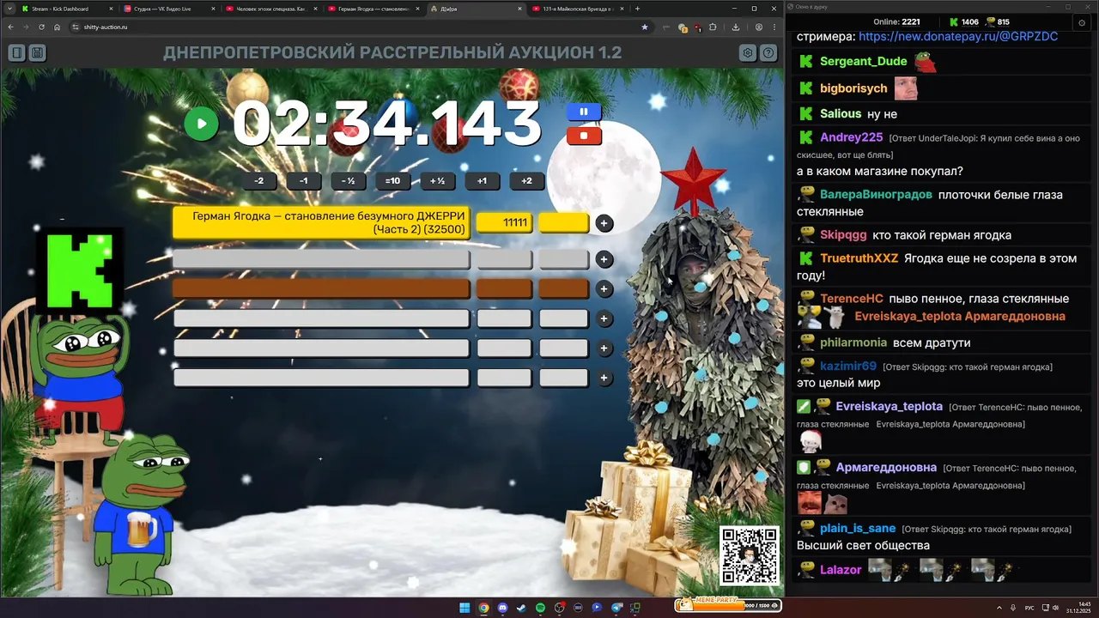
Task: Click the Meme Party progress bar
Action: pos(728,605)
